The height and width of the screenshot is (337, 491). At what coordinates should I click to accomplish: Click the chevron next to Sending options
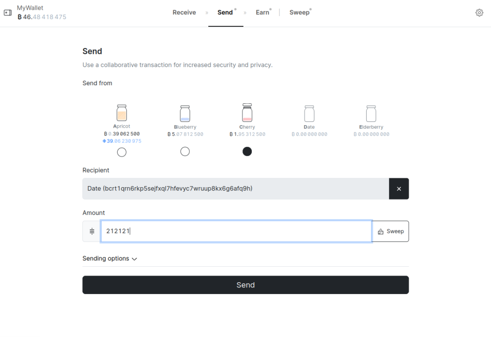tap(134, 259)
